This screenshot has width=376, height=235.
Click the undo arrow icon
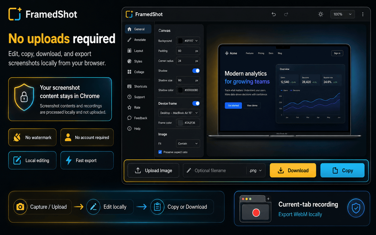274,14
